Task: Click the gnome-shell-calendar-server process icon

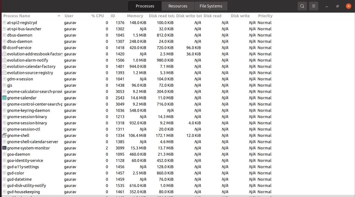Action: (4, 142)
